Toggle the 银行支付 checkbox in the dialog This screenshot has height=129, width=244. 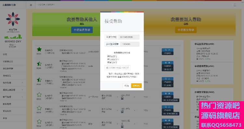point(108,56)
